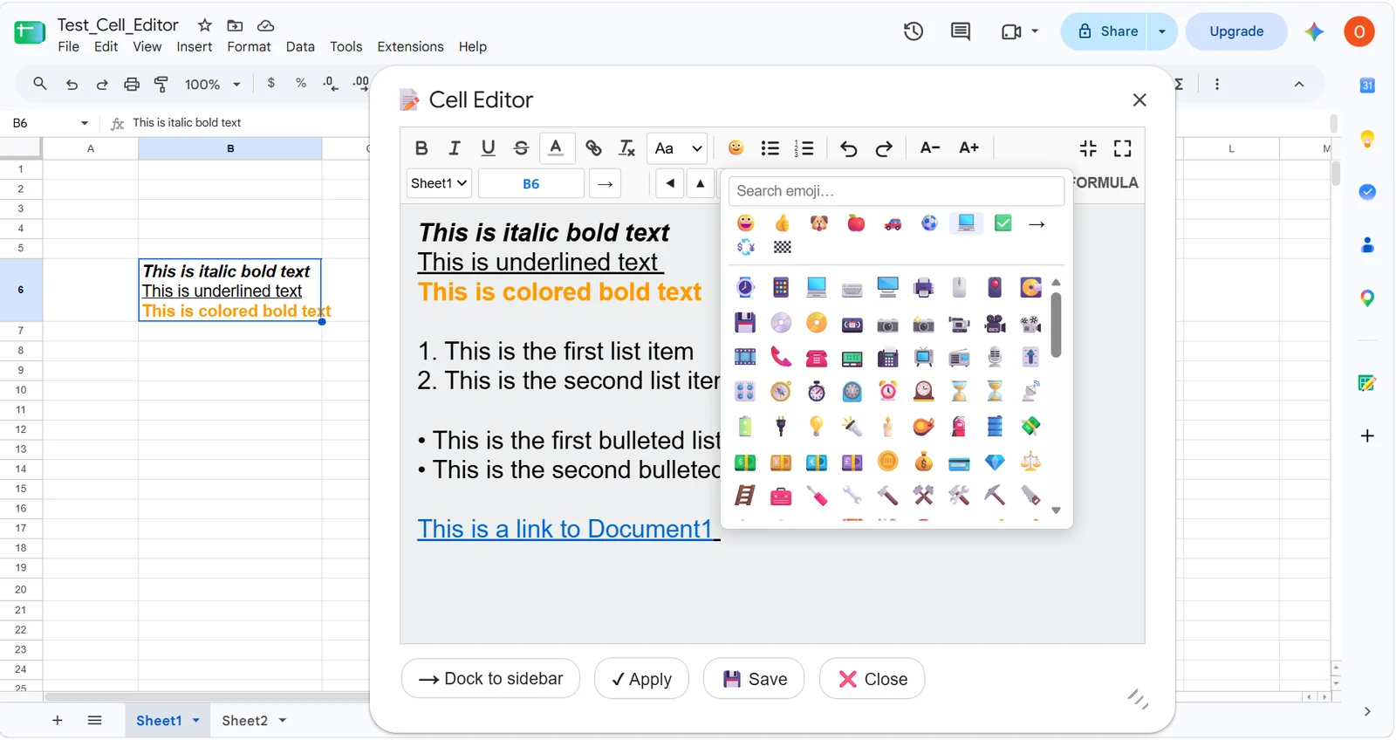
Task: Open the Insert menu
Action: click(194, 47)
